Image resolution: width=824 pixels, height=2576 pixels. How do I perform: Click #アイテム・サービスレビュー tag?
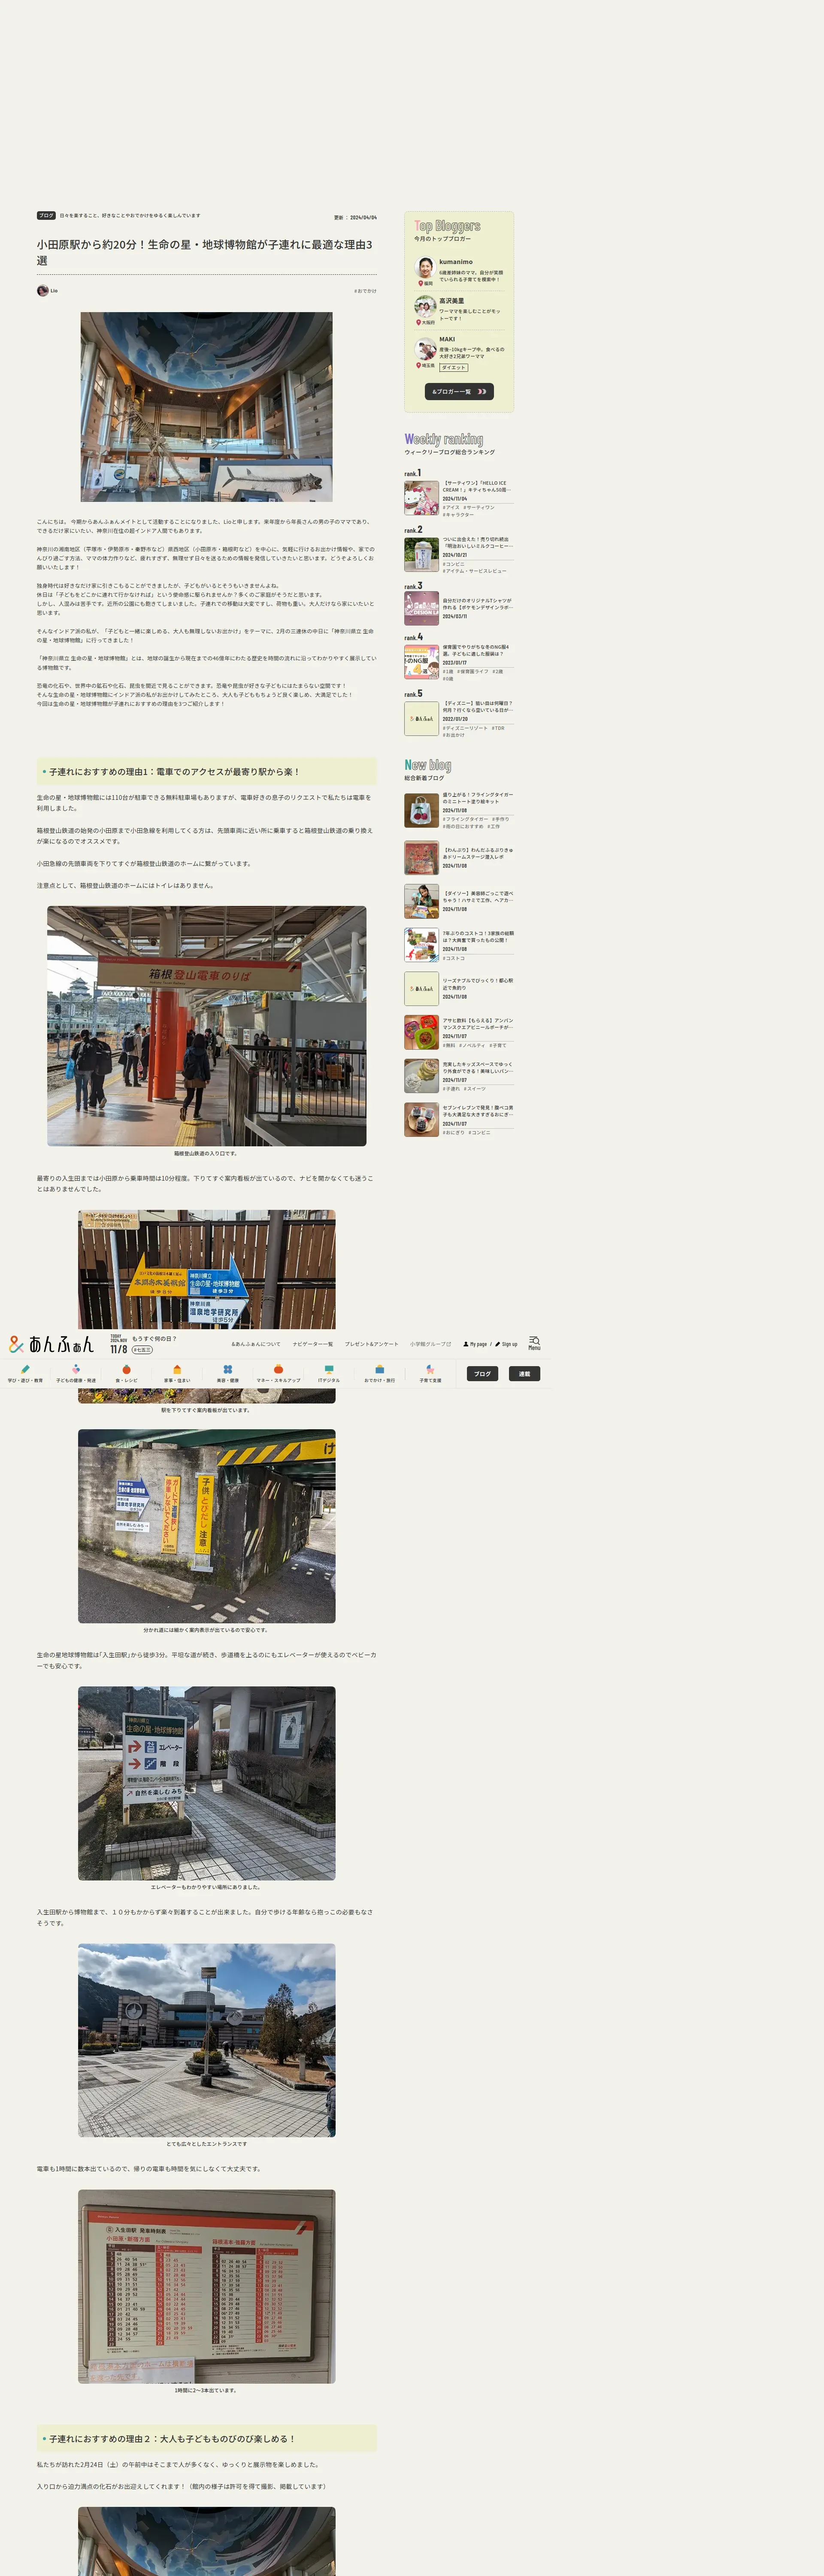pos(475,571)
